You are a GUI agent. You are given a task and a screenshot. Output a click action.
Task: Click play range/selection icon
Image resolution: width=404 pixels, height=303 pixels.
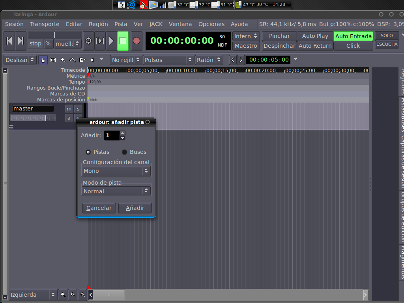coord(100,41)
